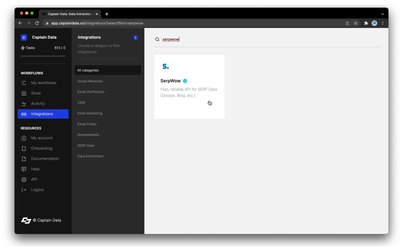Select the Captain Data browser tab
This screenshot has width=403, height=251.
point(70,14)
